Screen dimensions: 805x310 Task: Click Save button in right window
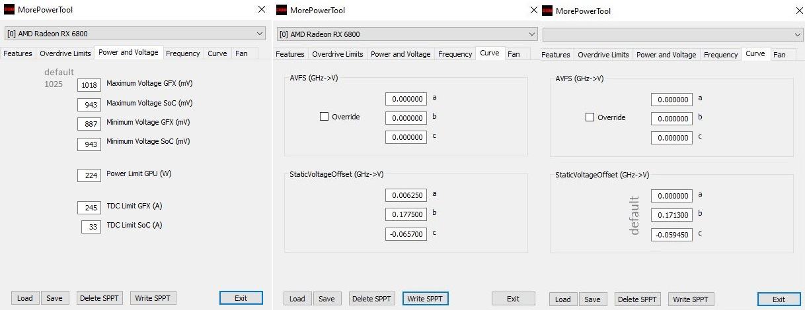(593, 299)
